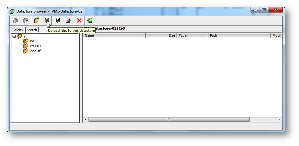
Task: Click the upload files to datastore icon
Action: tap(47, 20)
